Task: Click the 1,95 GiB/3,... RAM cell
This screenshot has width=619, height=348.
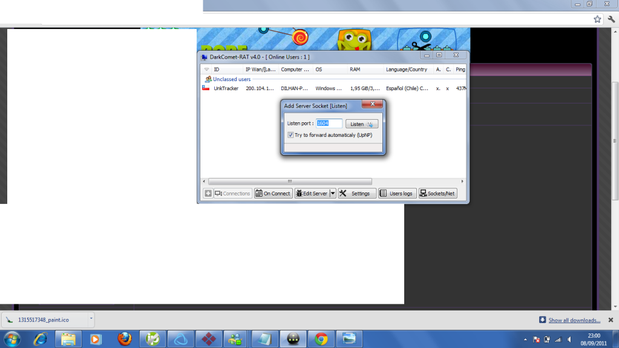Action: (365, 88)
